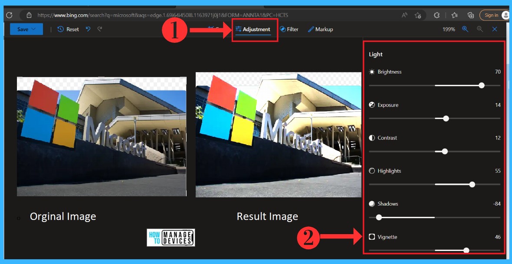This screenshot has height=264, width=512.
Task: Click the Exposure icon
Action: click(371, 105)
